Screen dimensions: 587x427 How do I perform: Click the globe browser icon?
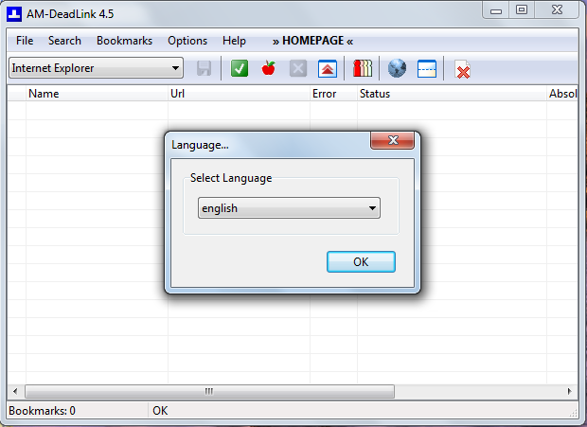pyautogui.click(x=397, y=68)
